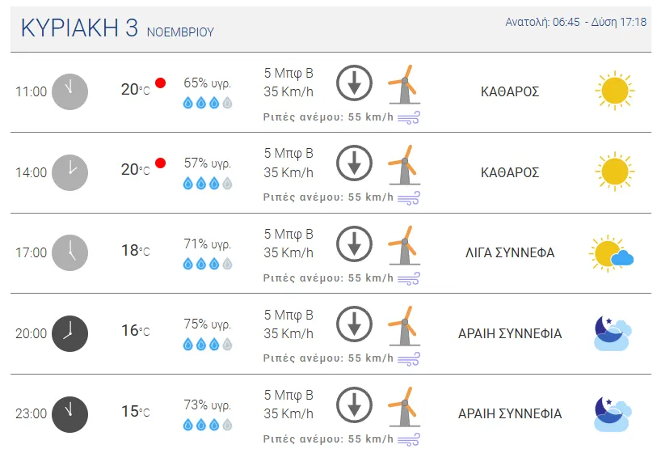This screenshot has height=449, width=657.
Task: Click the night cloud icon at 20:00
Action: pyautogui.click(x=612, y=333)
